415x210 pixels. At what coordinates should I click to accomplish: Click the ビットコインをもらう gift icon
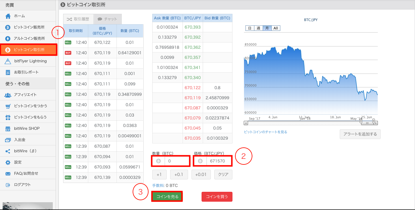coord(8,117)
